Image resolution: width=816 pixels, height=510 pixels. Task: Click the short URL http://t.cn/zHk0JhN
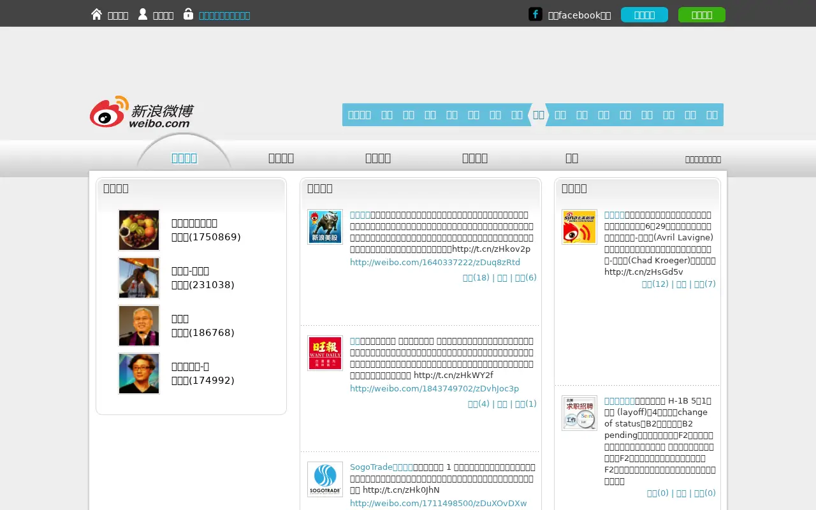pyautogui.click(x=401, y=490)
